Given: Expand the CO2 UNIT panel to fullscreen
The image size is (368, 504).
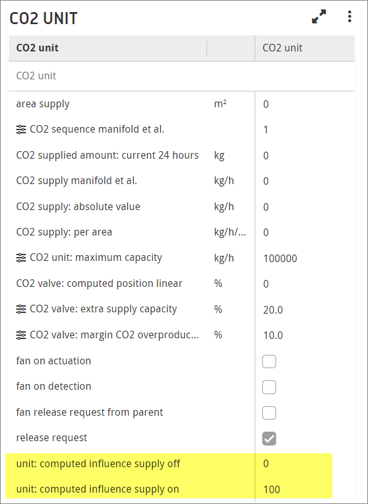Looking at the screenshot, I should click(x=319, y=17).
